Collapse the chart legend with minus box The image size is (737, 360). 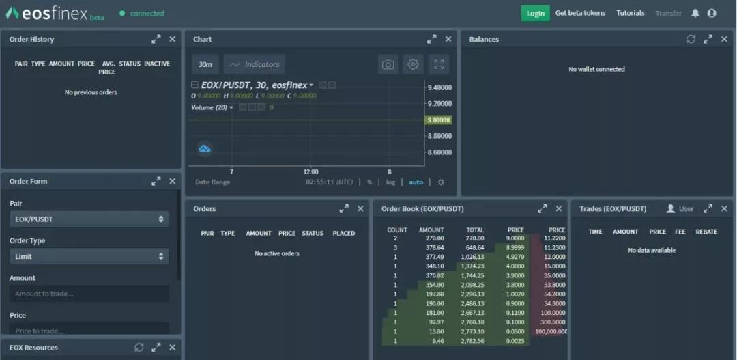[x=194, y=85]
